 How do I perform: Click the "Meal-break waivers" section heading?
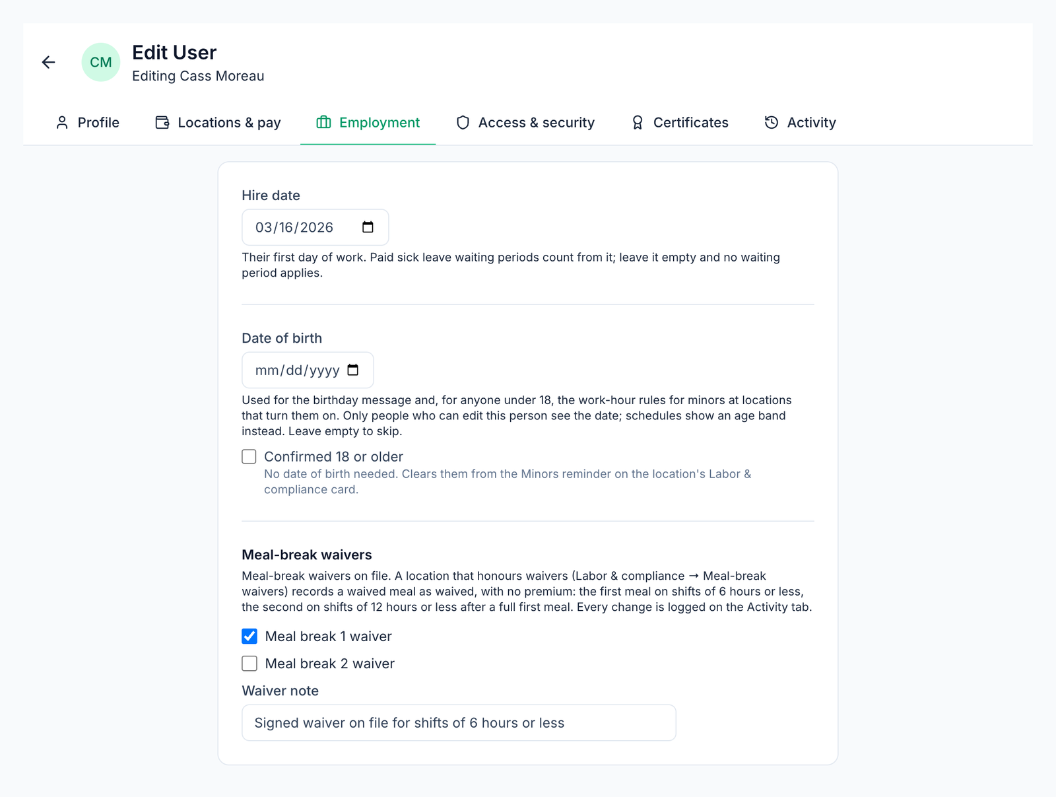click(307, 555)
